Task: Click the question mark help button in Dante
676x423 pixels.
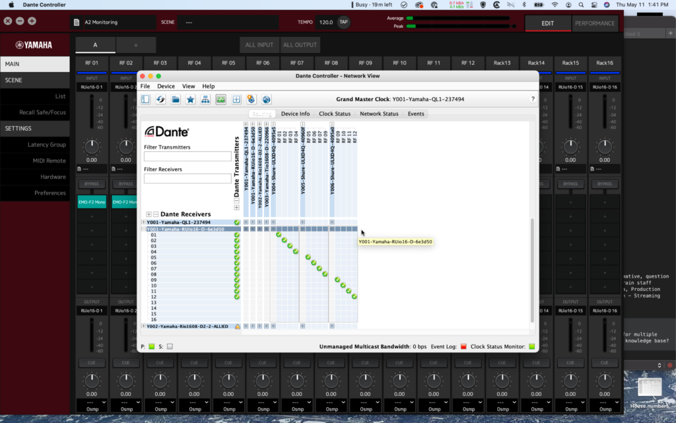Action: (x=533, y=99)
